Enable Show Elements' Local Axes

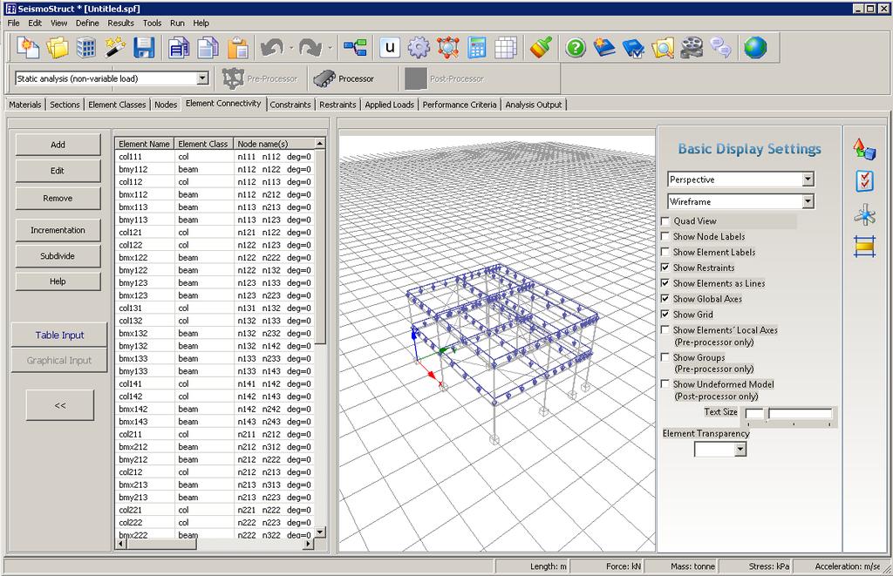665,329
